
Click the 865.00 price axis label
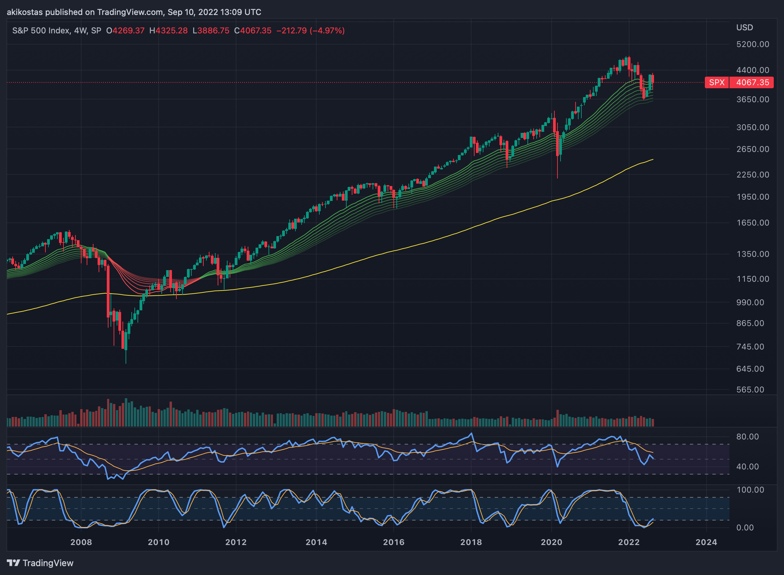click(750, 323)
